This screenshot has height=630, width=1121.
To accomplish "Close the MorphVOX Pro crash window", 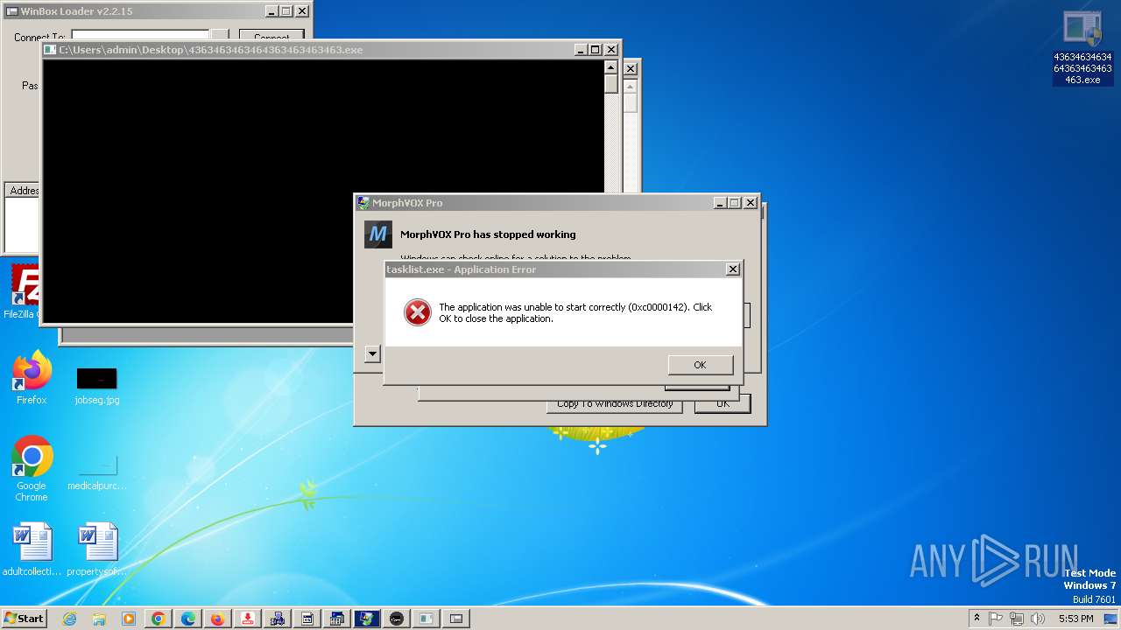I will pos(750,203).
